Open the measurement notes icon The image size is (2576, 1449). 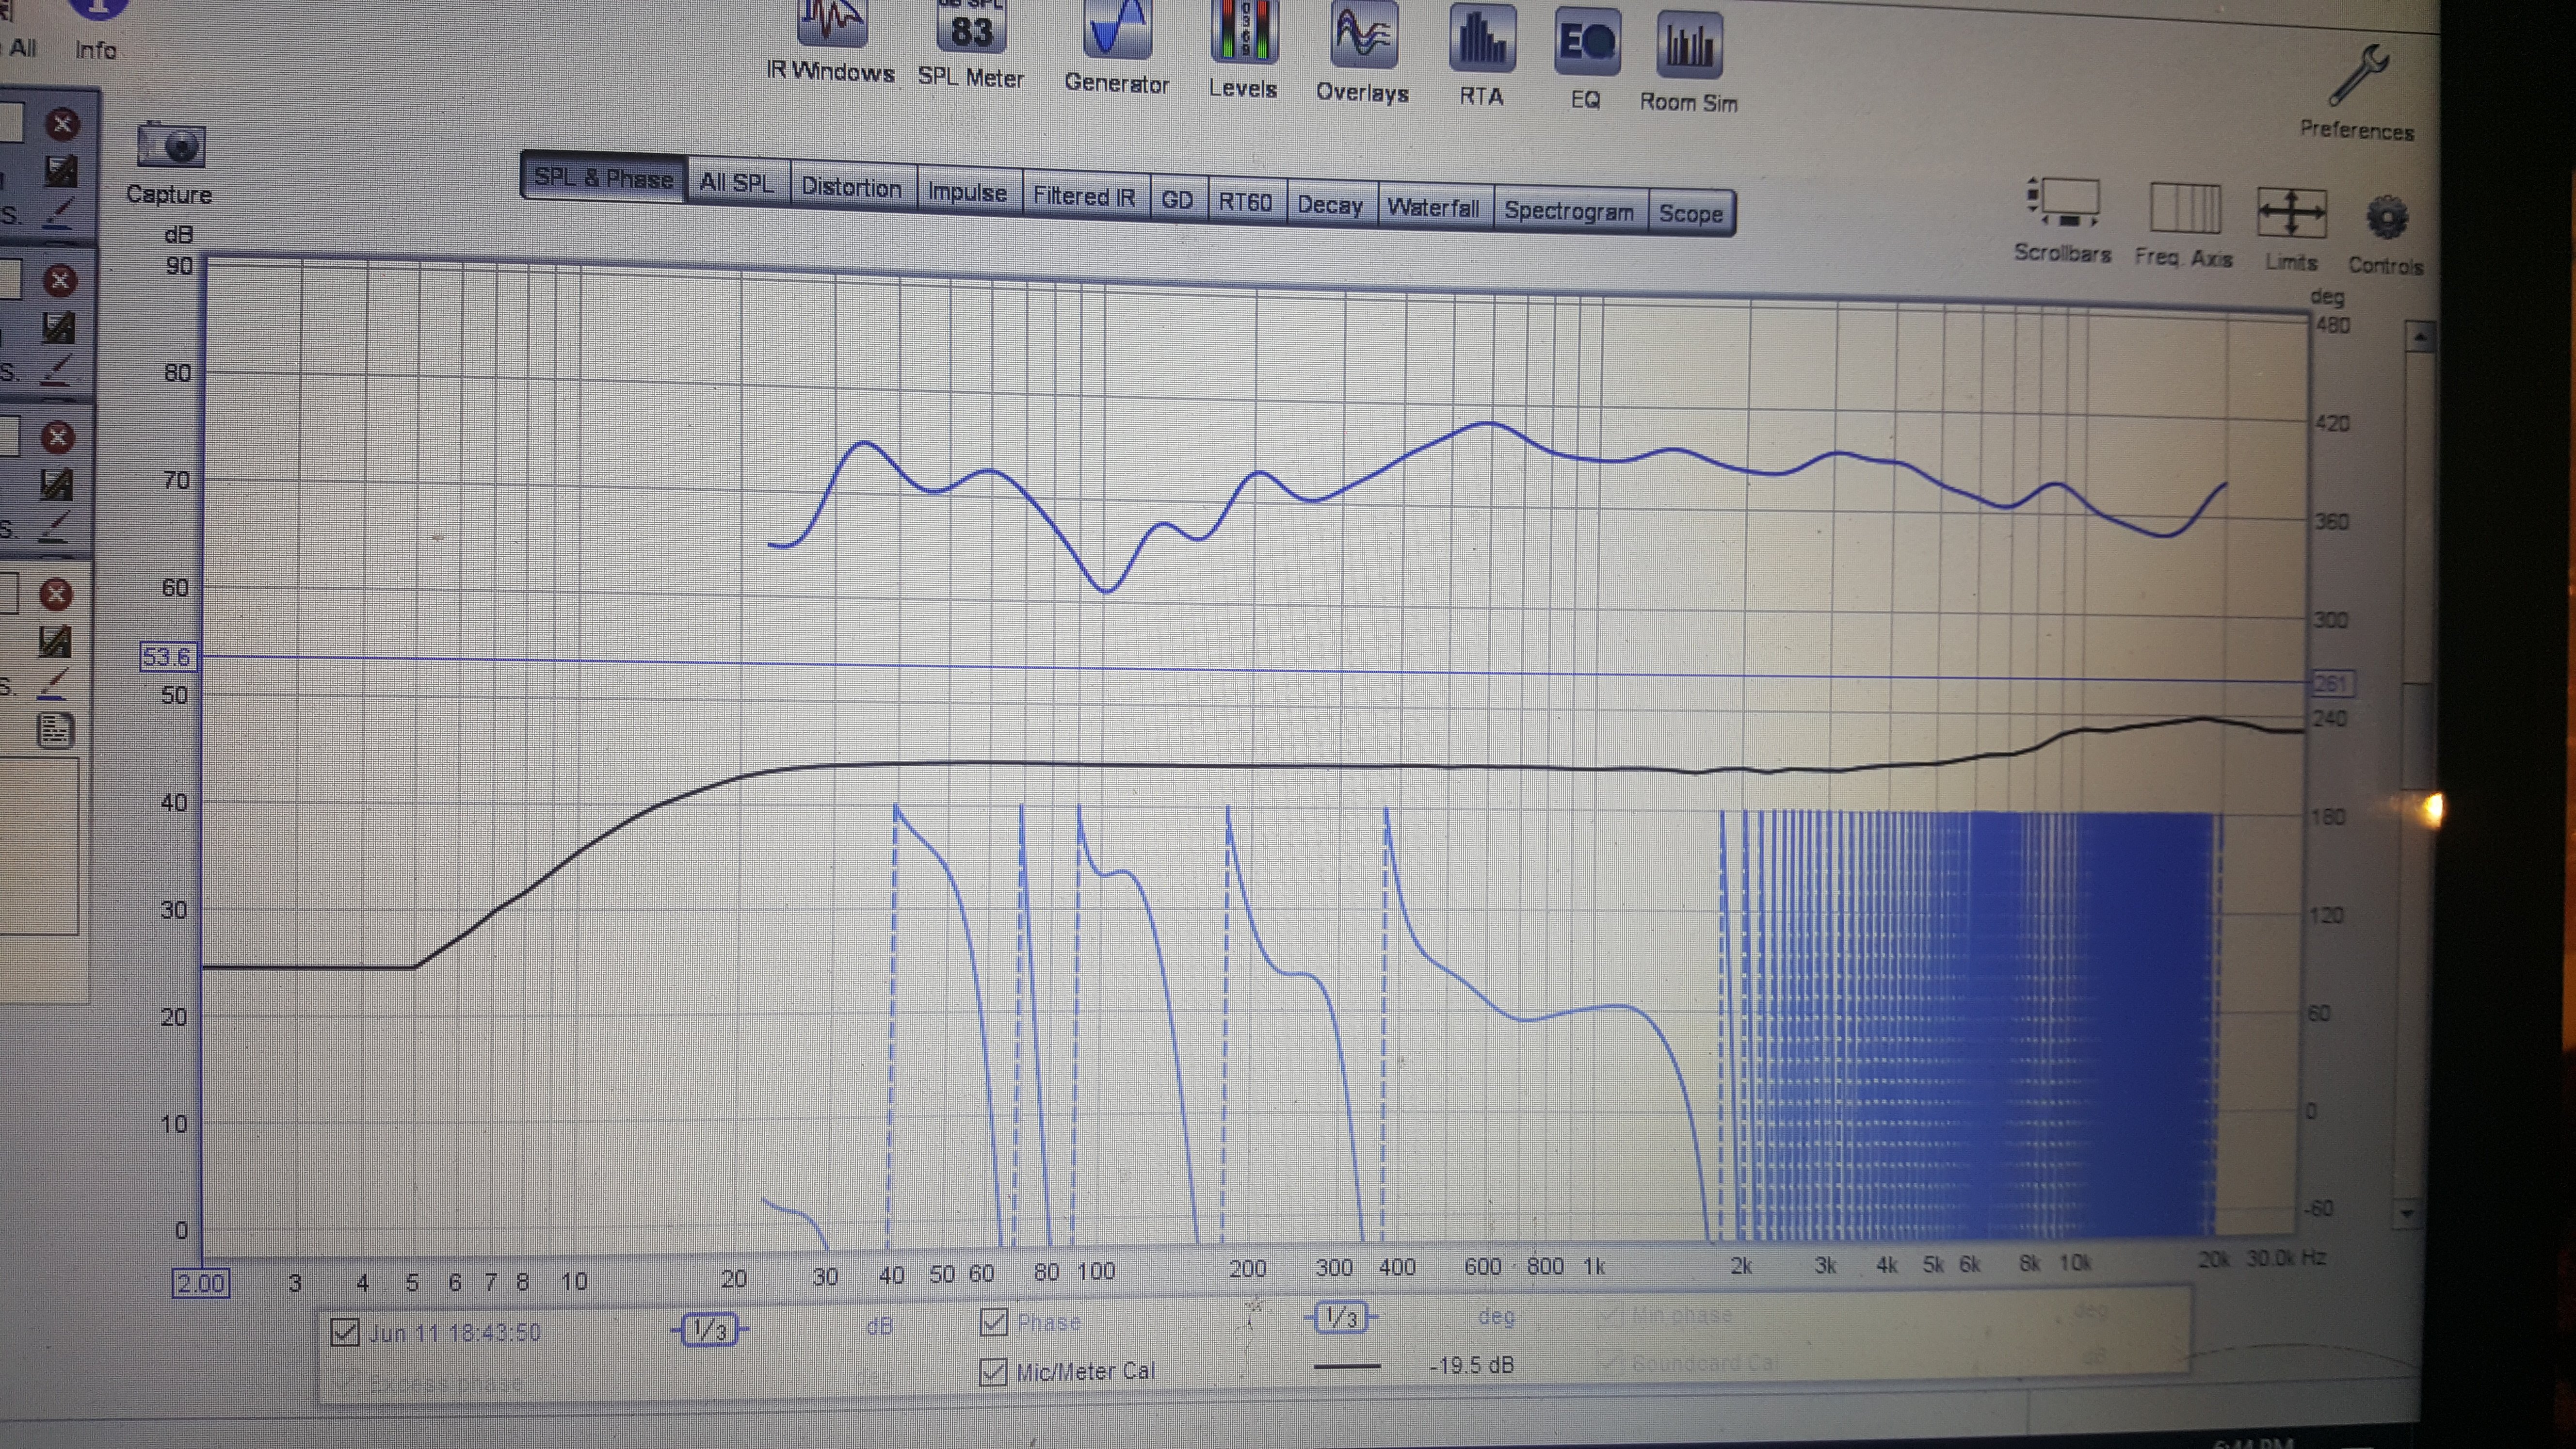click(55, 730)
